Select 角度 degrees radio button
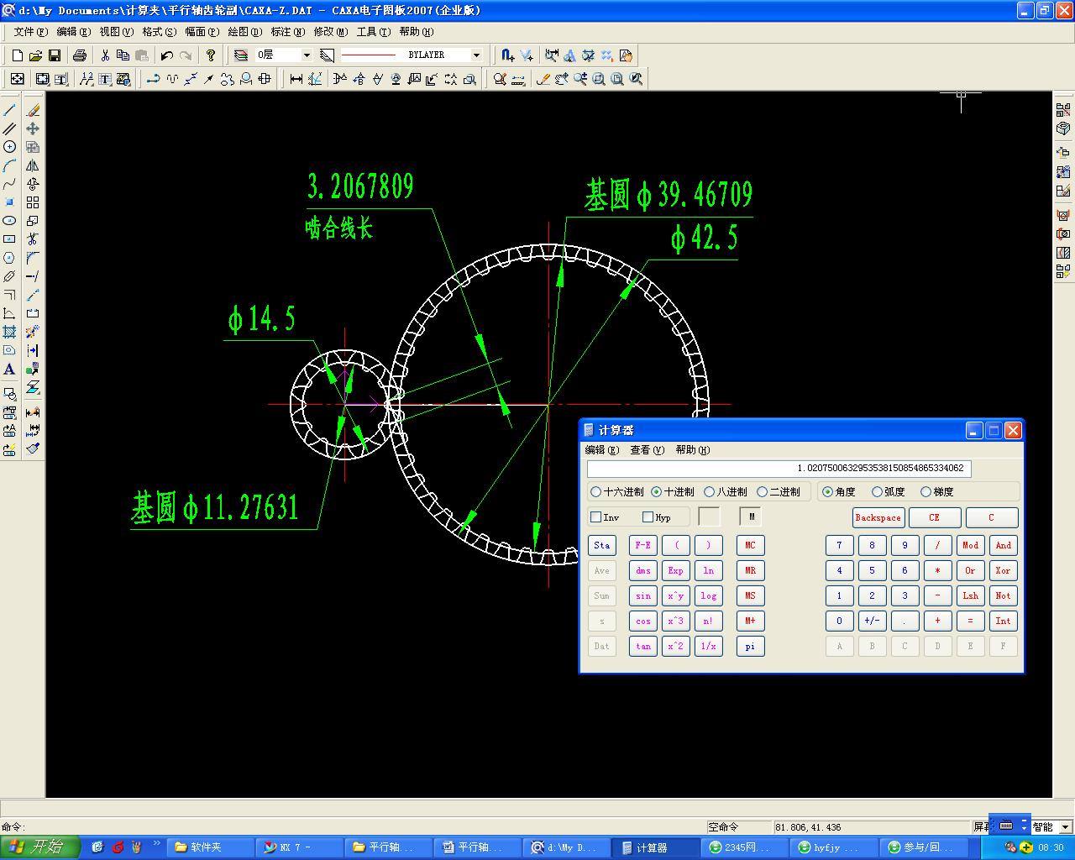Viewport: 1075px width, 860px height. coord(839,492)
